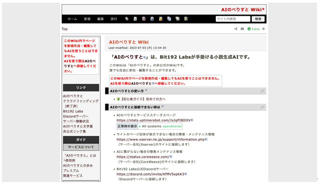The width and height of the screenshot is (318, 184).
Task: Open the stats.uptimerobot.com status link
Action: 153,120
